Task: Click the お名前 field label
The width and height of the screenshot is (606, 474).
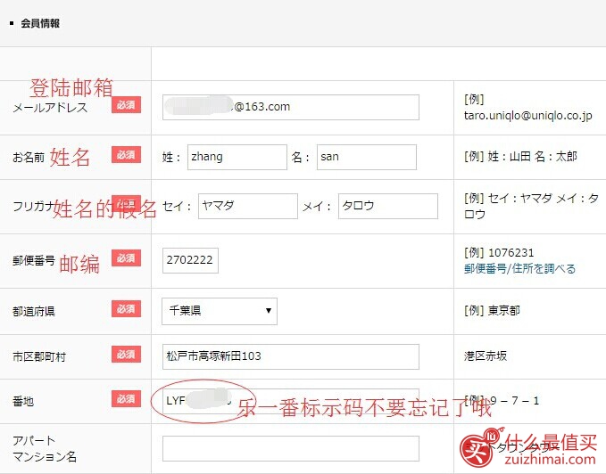Action: point(29,158)
